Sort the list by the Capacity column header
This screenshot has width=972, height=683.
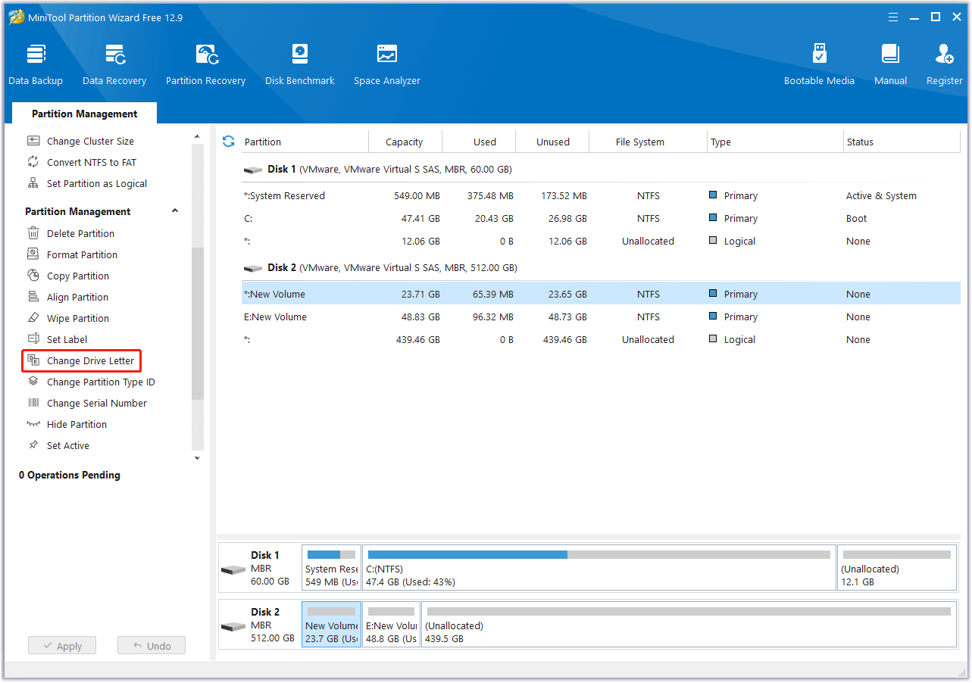(404, 142)
